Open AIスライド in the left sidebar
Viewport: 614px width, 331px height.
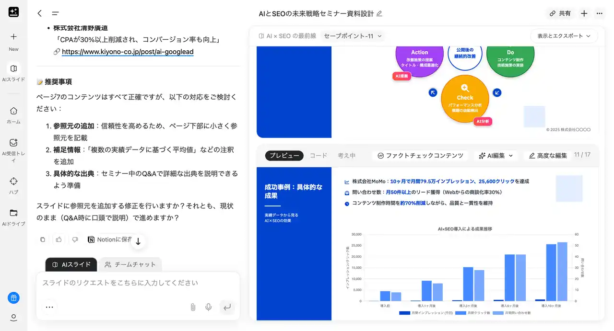(13, 68)
